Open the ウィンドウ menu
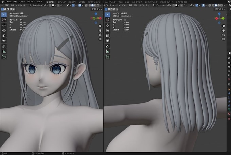 click(x=31, y=2)
